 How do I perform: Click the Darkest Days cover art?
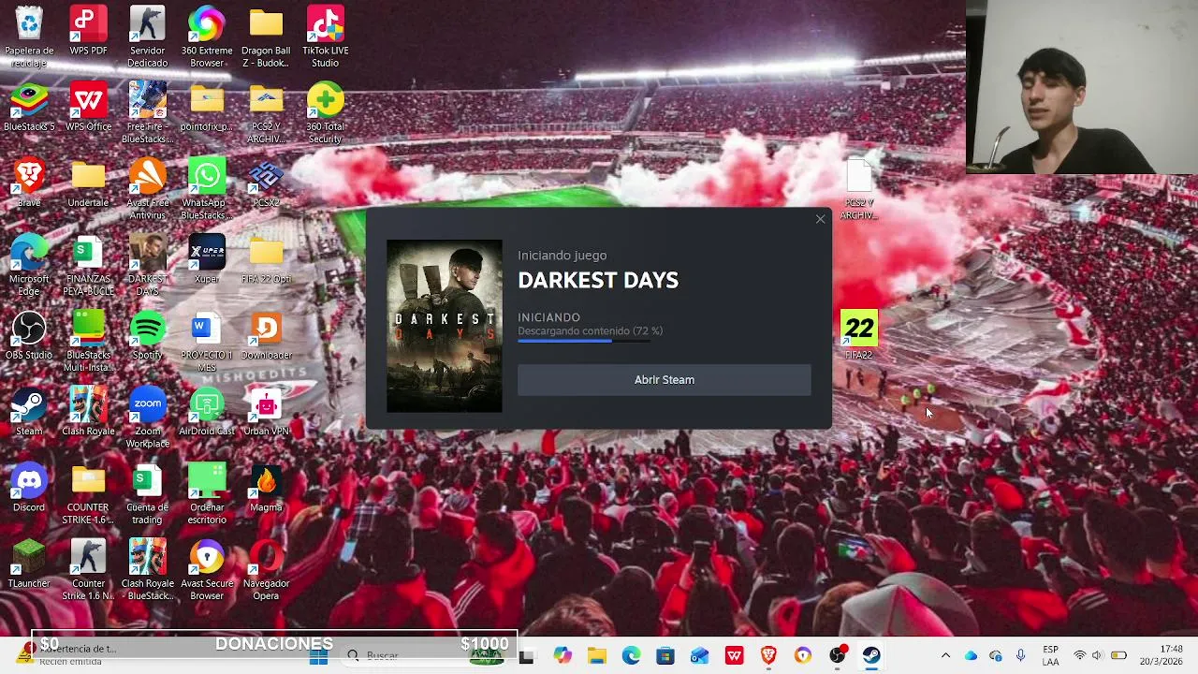445,326
